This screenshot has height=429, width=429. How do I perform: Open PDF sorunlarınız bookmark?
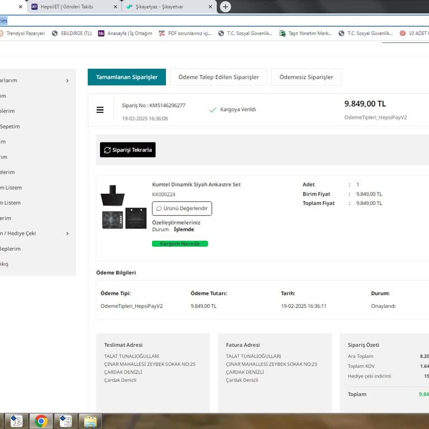pos(185,34)
